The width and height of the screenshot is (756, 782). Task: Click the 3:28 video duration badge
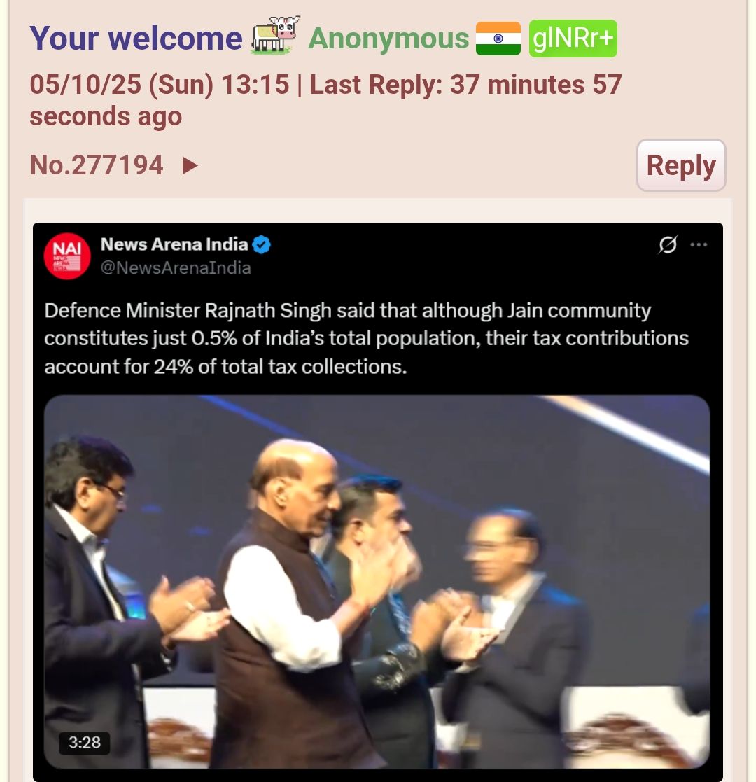84,742
